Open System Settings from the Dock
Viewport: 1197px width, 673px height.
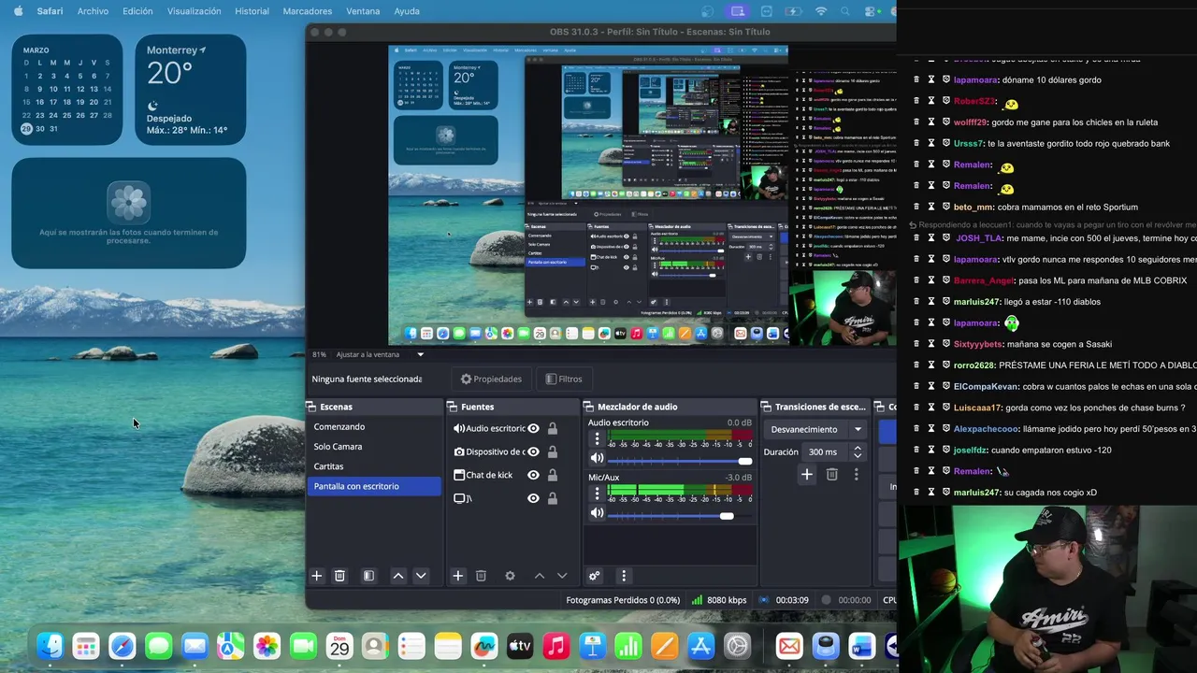tap(737, 646)
